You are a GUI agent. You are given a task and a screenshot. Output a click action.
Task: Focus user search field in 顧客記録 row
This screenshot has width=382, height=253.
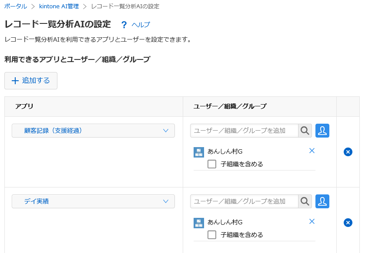coord(244,131)
